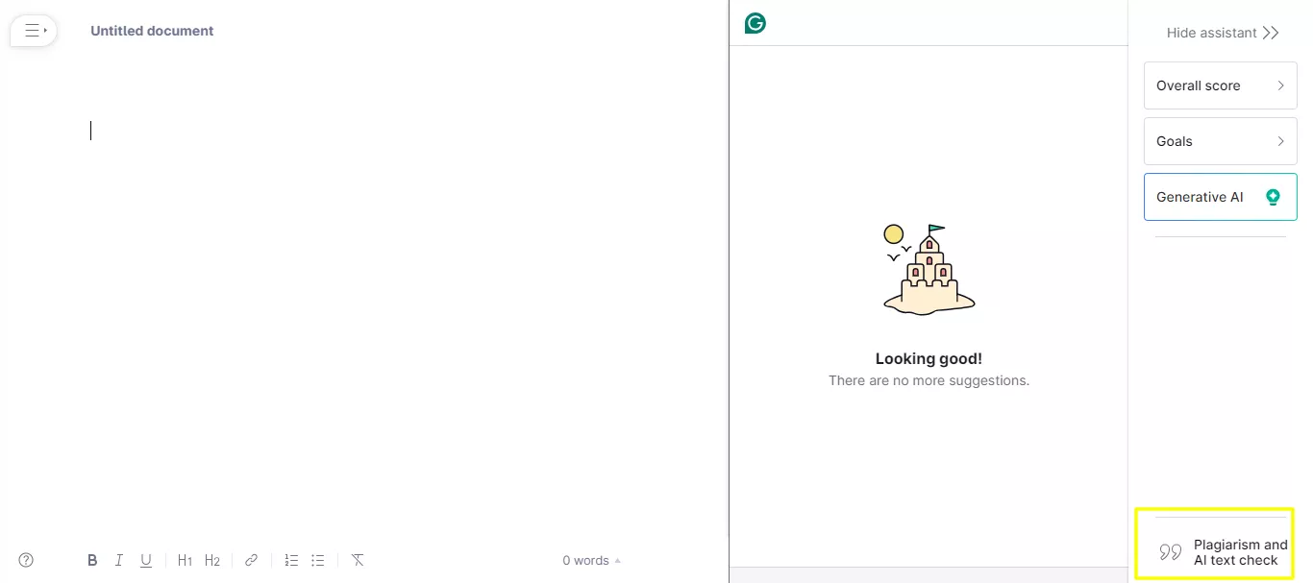This screenshot has width=1313, height=583.
Task: Apply Heading 1 formatting
Action: click(185, 560)
